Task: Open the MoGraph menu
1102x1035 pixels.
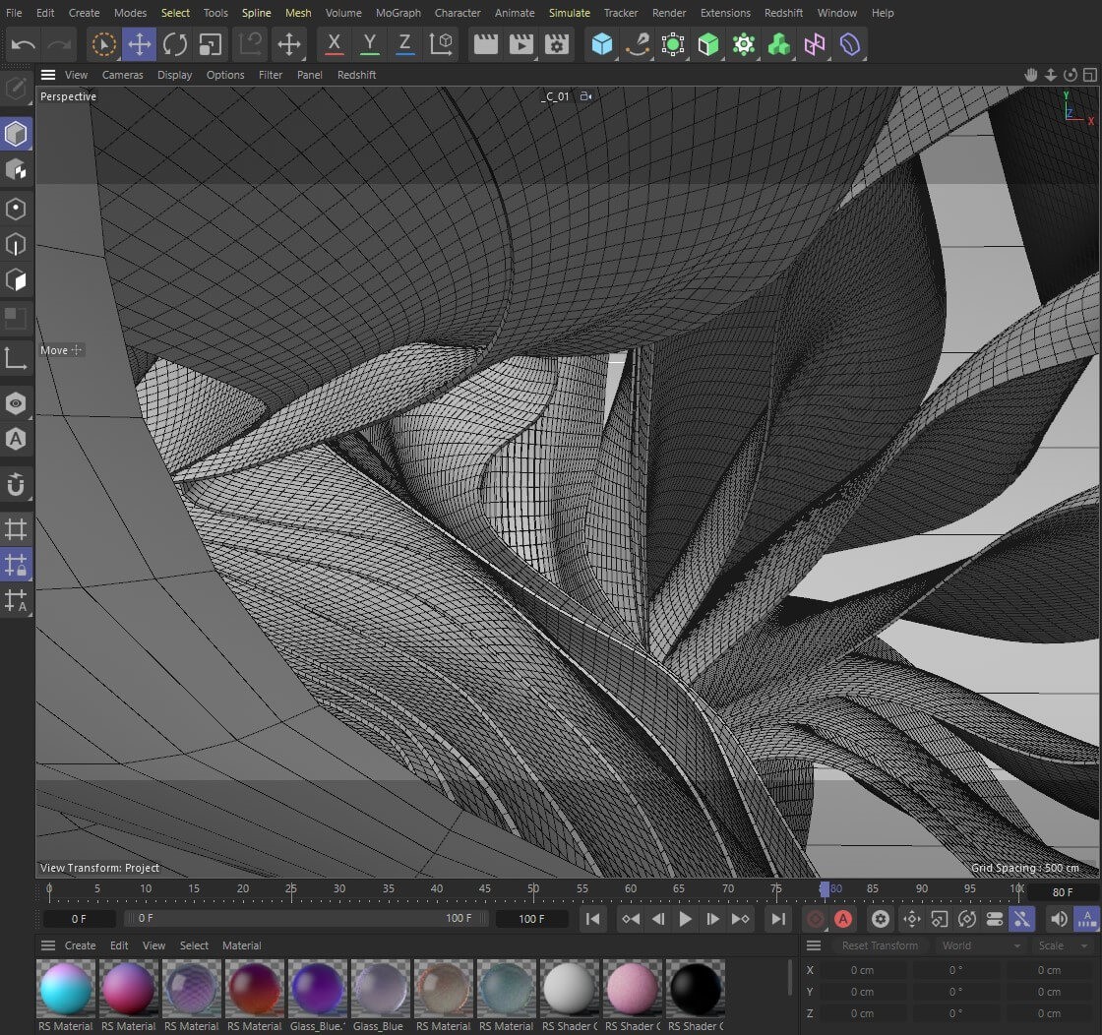Action: coord(398,13)
